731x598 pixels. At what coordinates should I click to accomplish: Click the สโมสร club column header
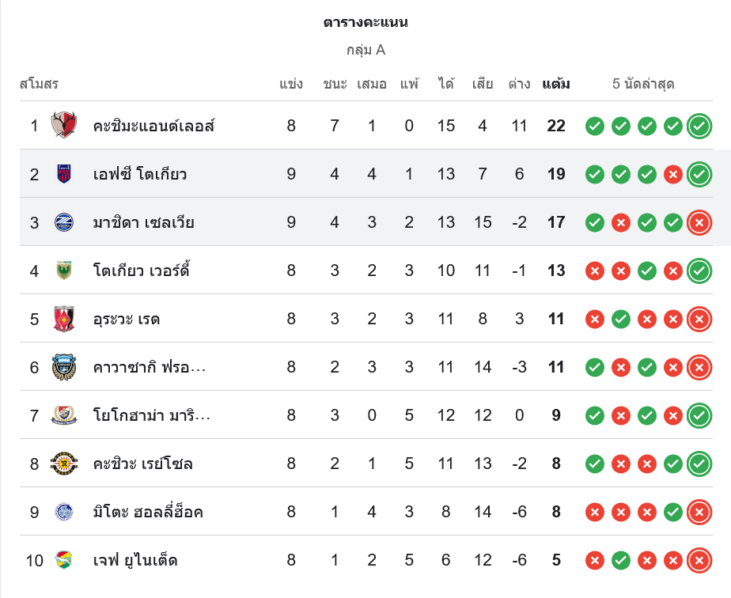39,84
